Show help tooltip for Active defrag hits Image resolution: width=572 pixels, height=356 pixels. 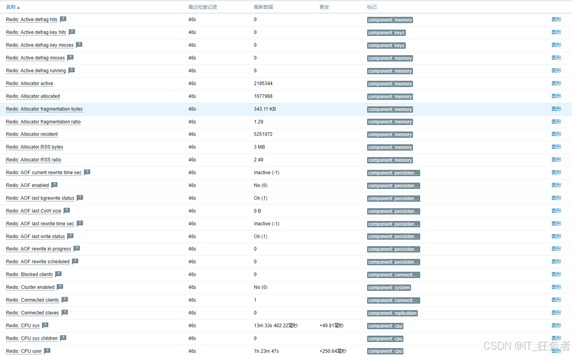pyautogui.click(x=63, y=19)
